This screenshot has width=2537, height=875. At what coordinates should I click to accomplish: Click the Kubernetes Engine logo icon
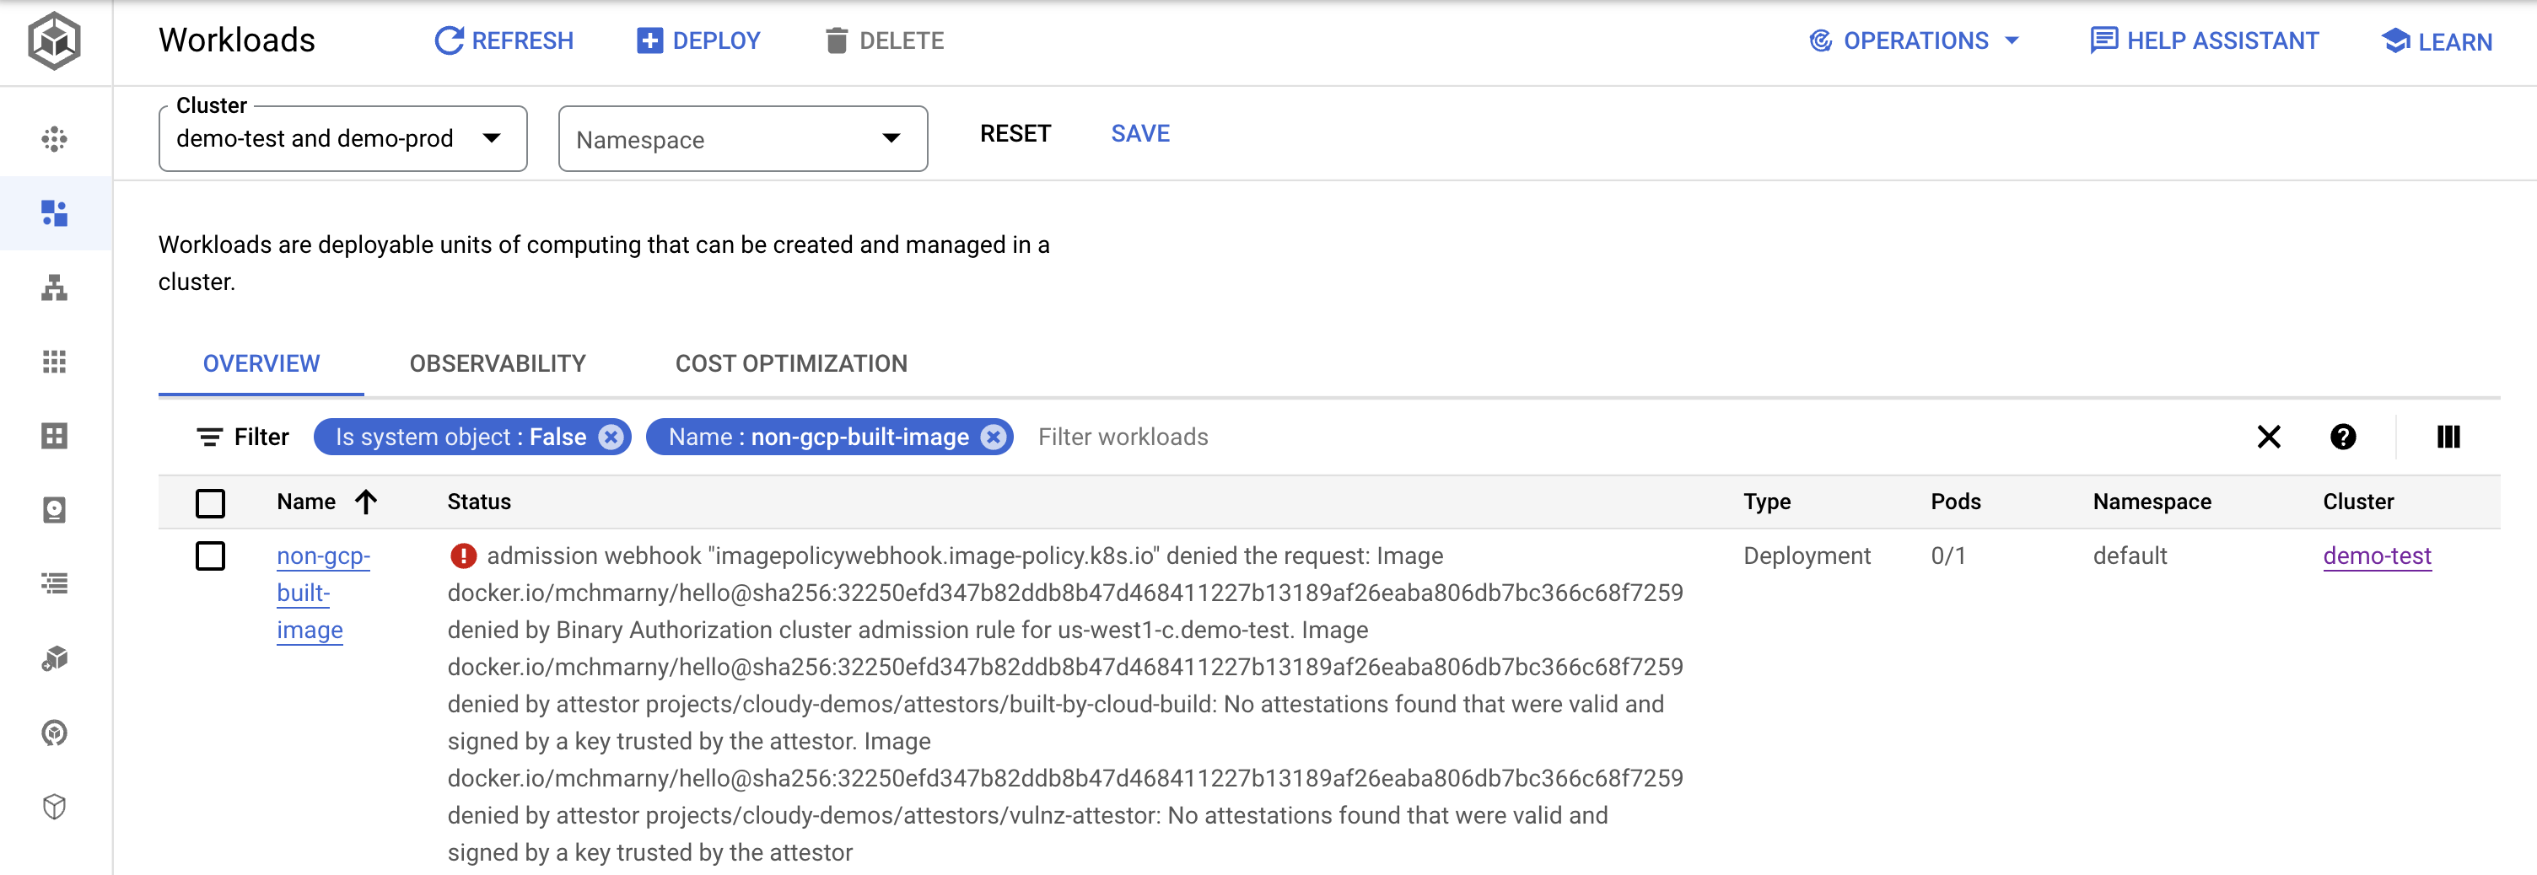(54, 41)
